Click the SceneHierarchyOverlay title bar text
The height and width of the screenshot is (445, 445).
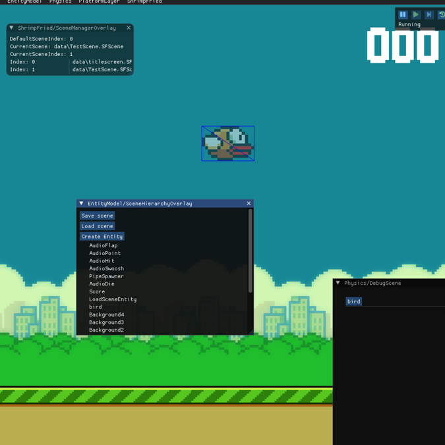tap(140, 203)
